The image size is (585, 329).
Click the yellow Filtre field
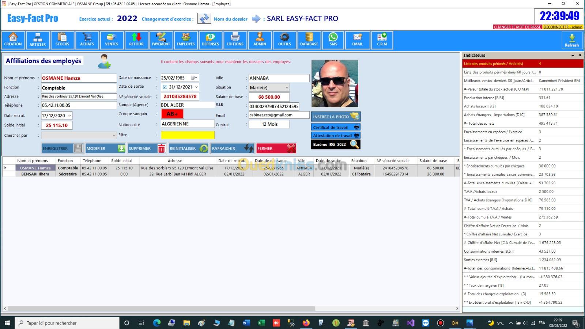tap(188, 135)
